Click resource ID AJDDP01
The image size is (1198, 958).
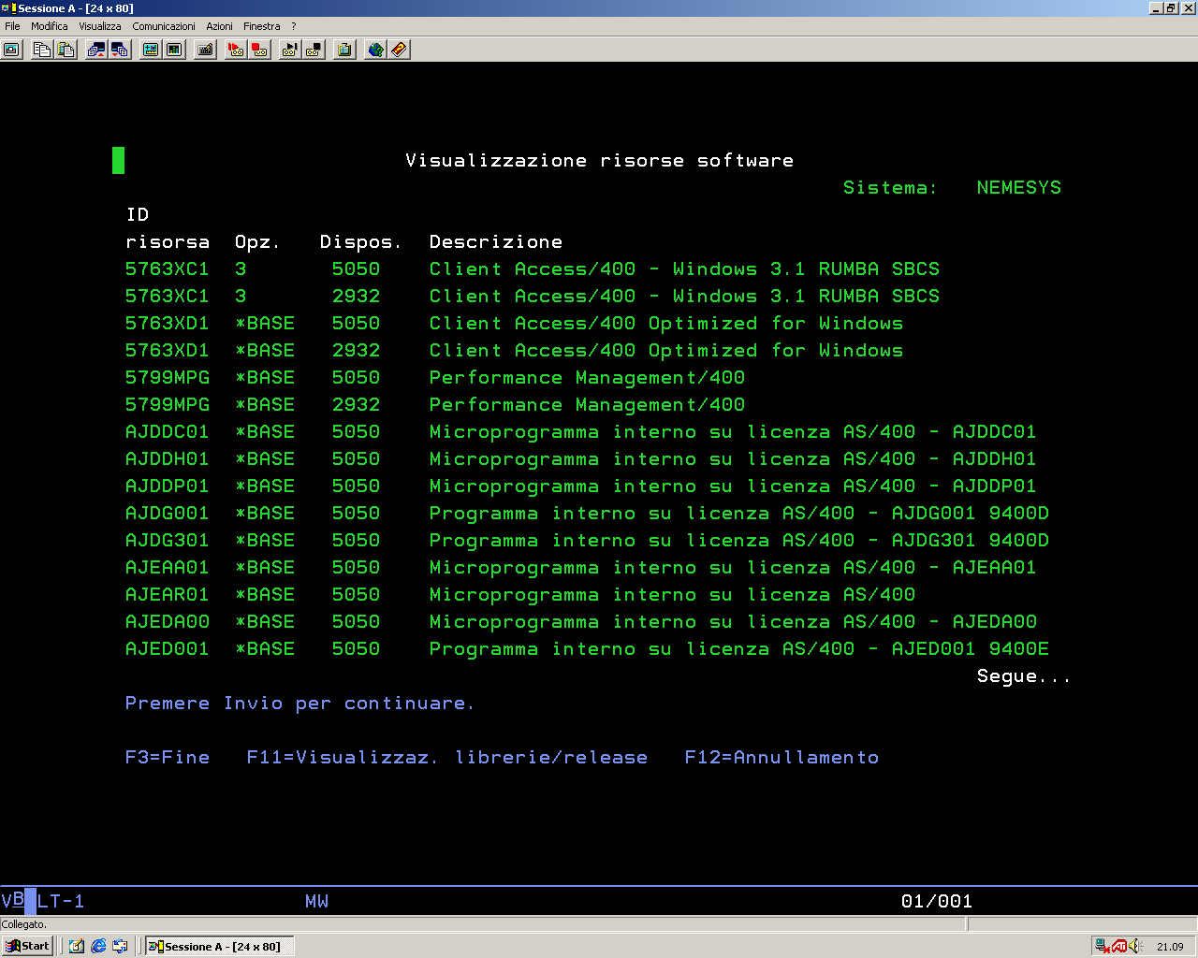click(x=168, y=486)
